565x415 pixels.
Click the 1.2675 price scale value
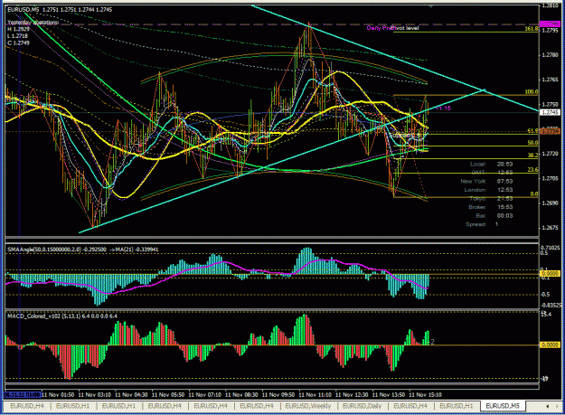click(551, 228)
